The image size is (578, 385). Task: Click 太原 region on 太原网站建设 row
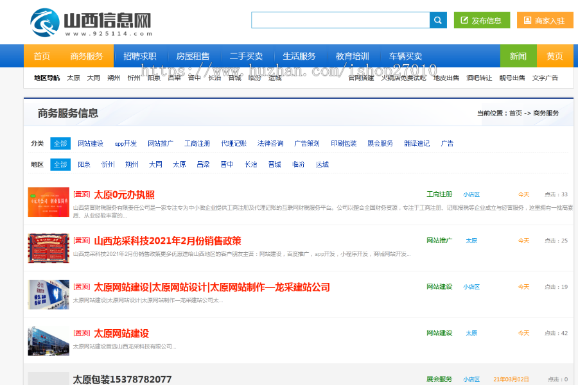coord(471,333)
